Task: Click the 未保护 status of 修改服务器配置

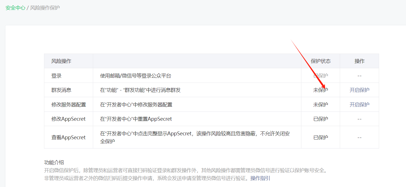Action: (320, 105)
